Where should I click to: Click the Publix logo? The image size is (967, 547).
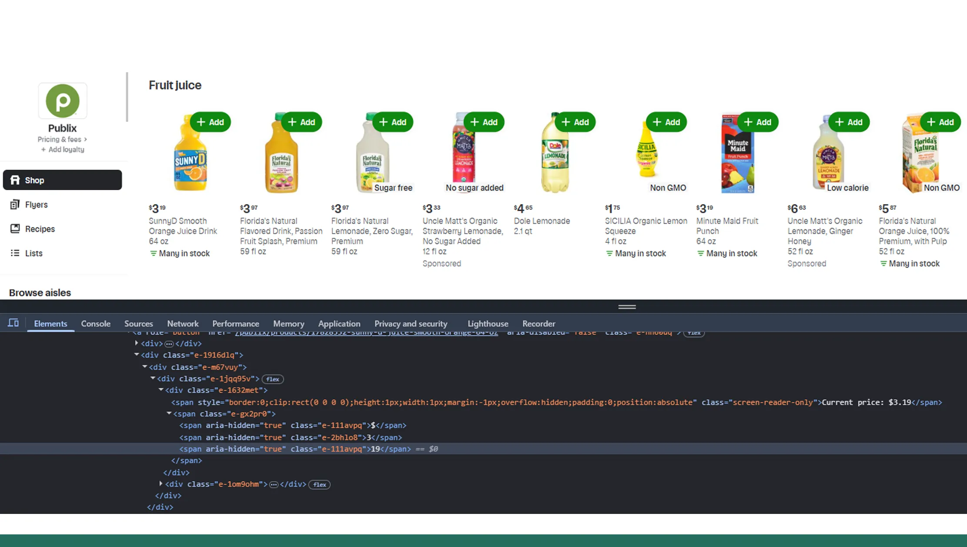[63, 101]
